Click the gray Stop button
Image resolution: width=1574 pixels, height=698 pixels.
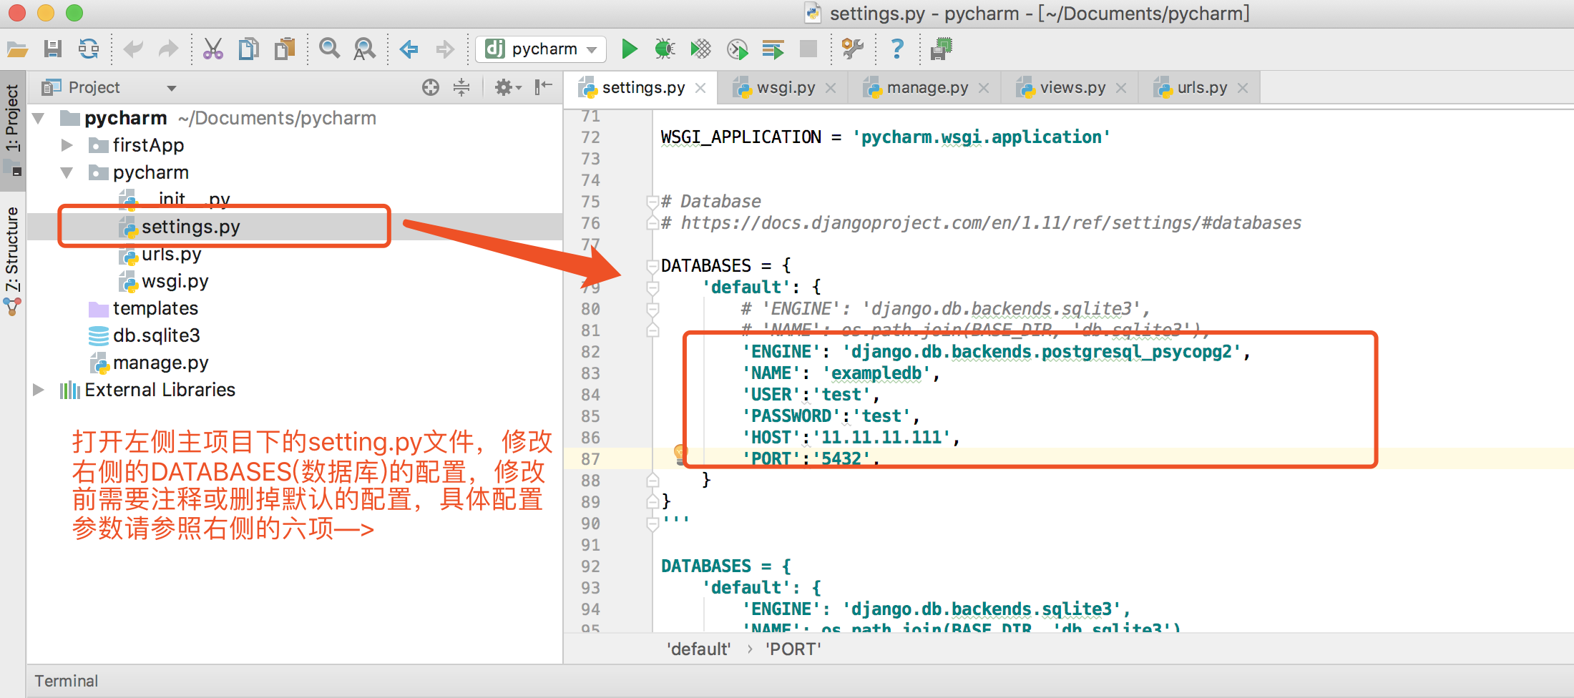pos(808,49)
